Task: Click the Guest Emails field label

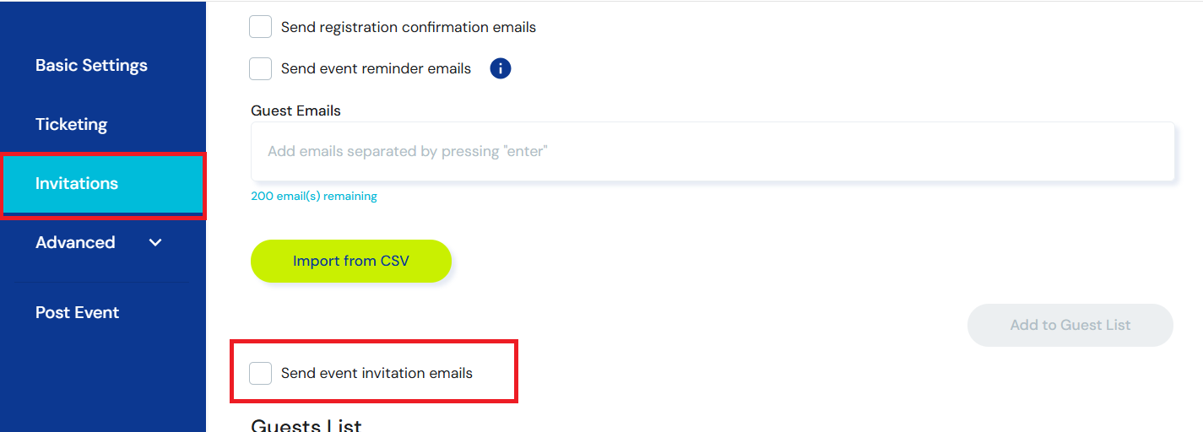Action: pyautogui.click(x=295, y=111)
